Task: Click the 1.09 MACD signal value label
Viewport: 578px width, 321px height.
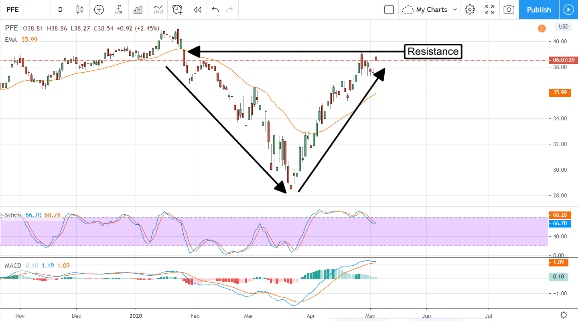Action: 558,262
